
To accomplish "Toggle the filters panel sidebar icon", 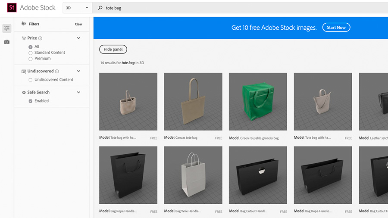I will [x=6, y=28].
